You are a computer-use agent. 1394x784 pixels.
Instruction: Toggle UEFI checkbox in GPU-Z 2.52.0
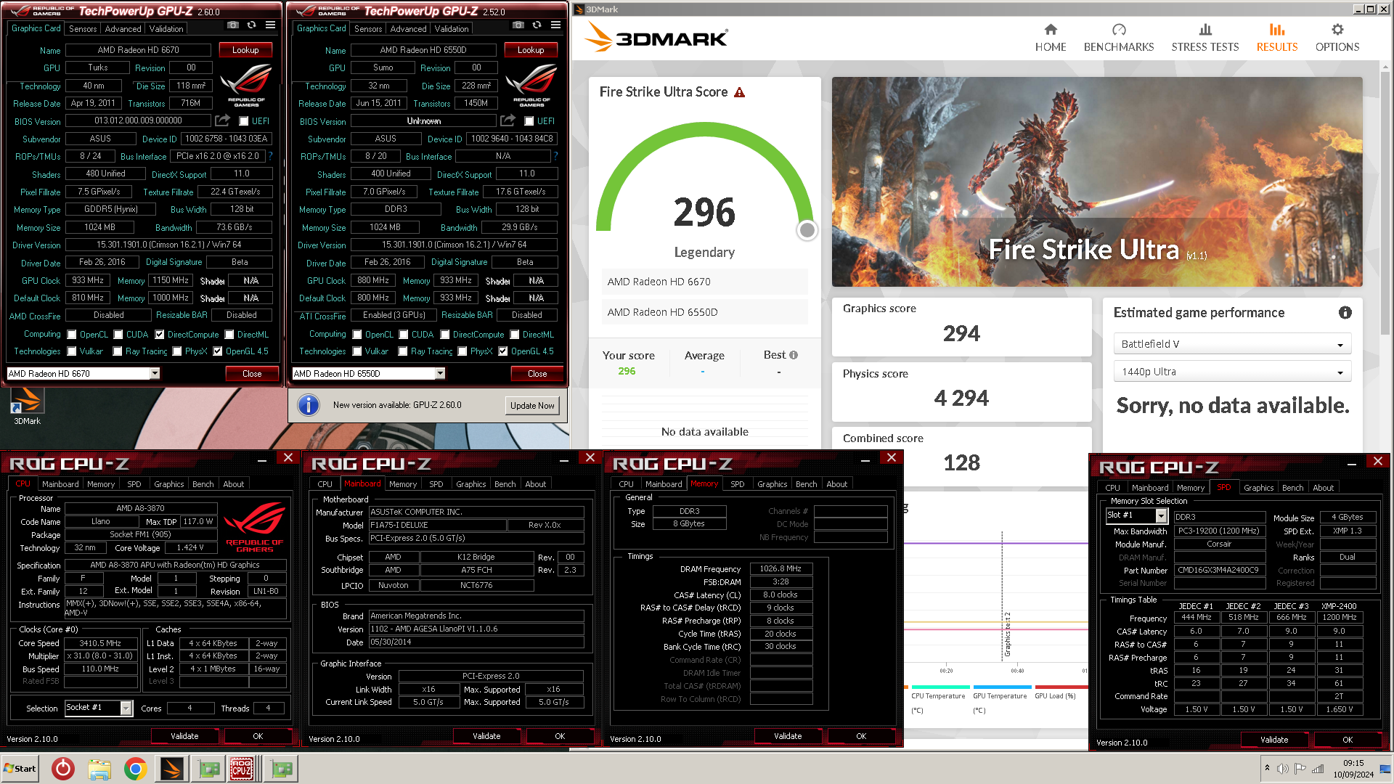529,121
